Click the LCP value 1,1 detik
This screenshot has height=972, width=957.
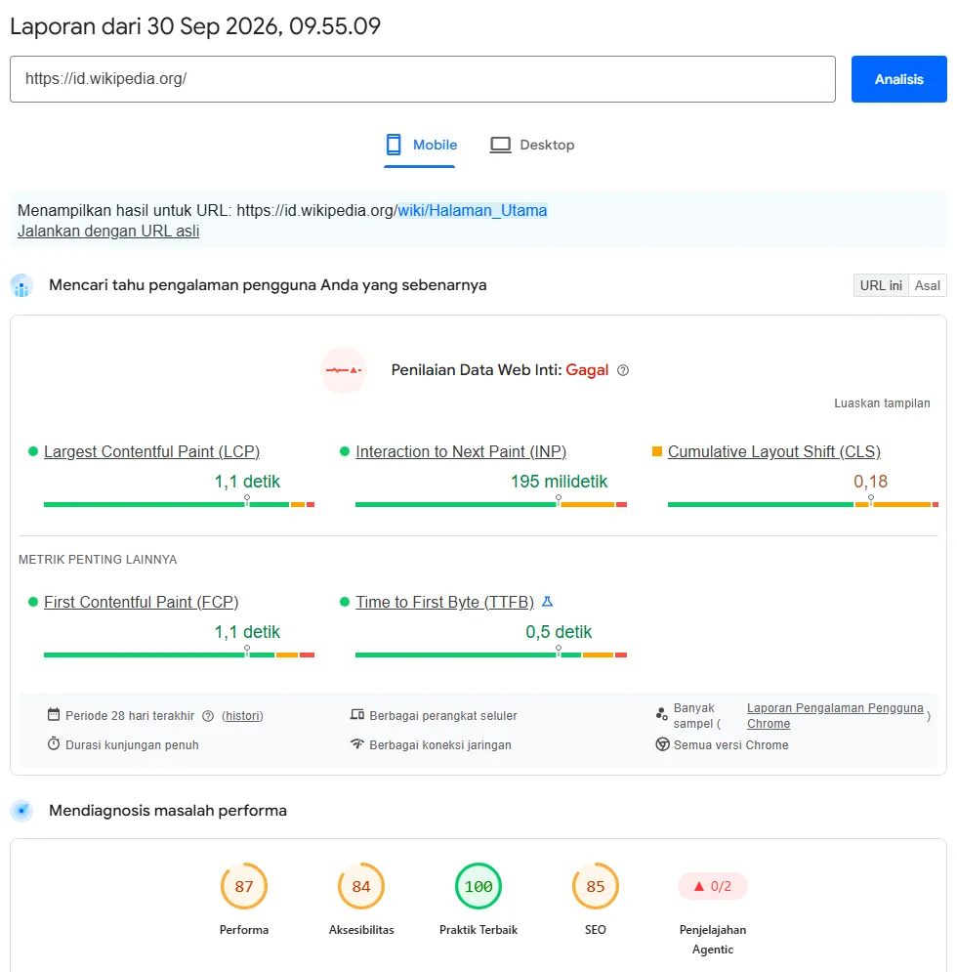tap(247, 482)
